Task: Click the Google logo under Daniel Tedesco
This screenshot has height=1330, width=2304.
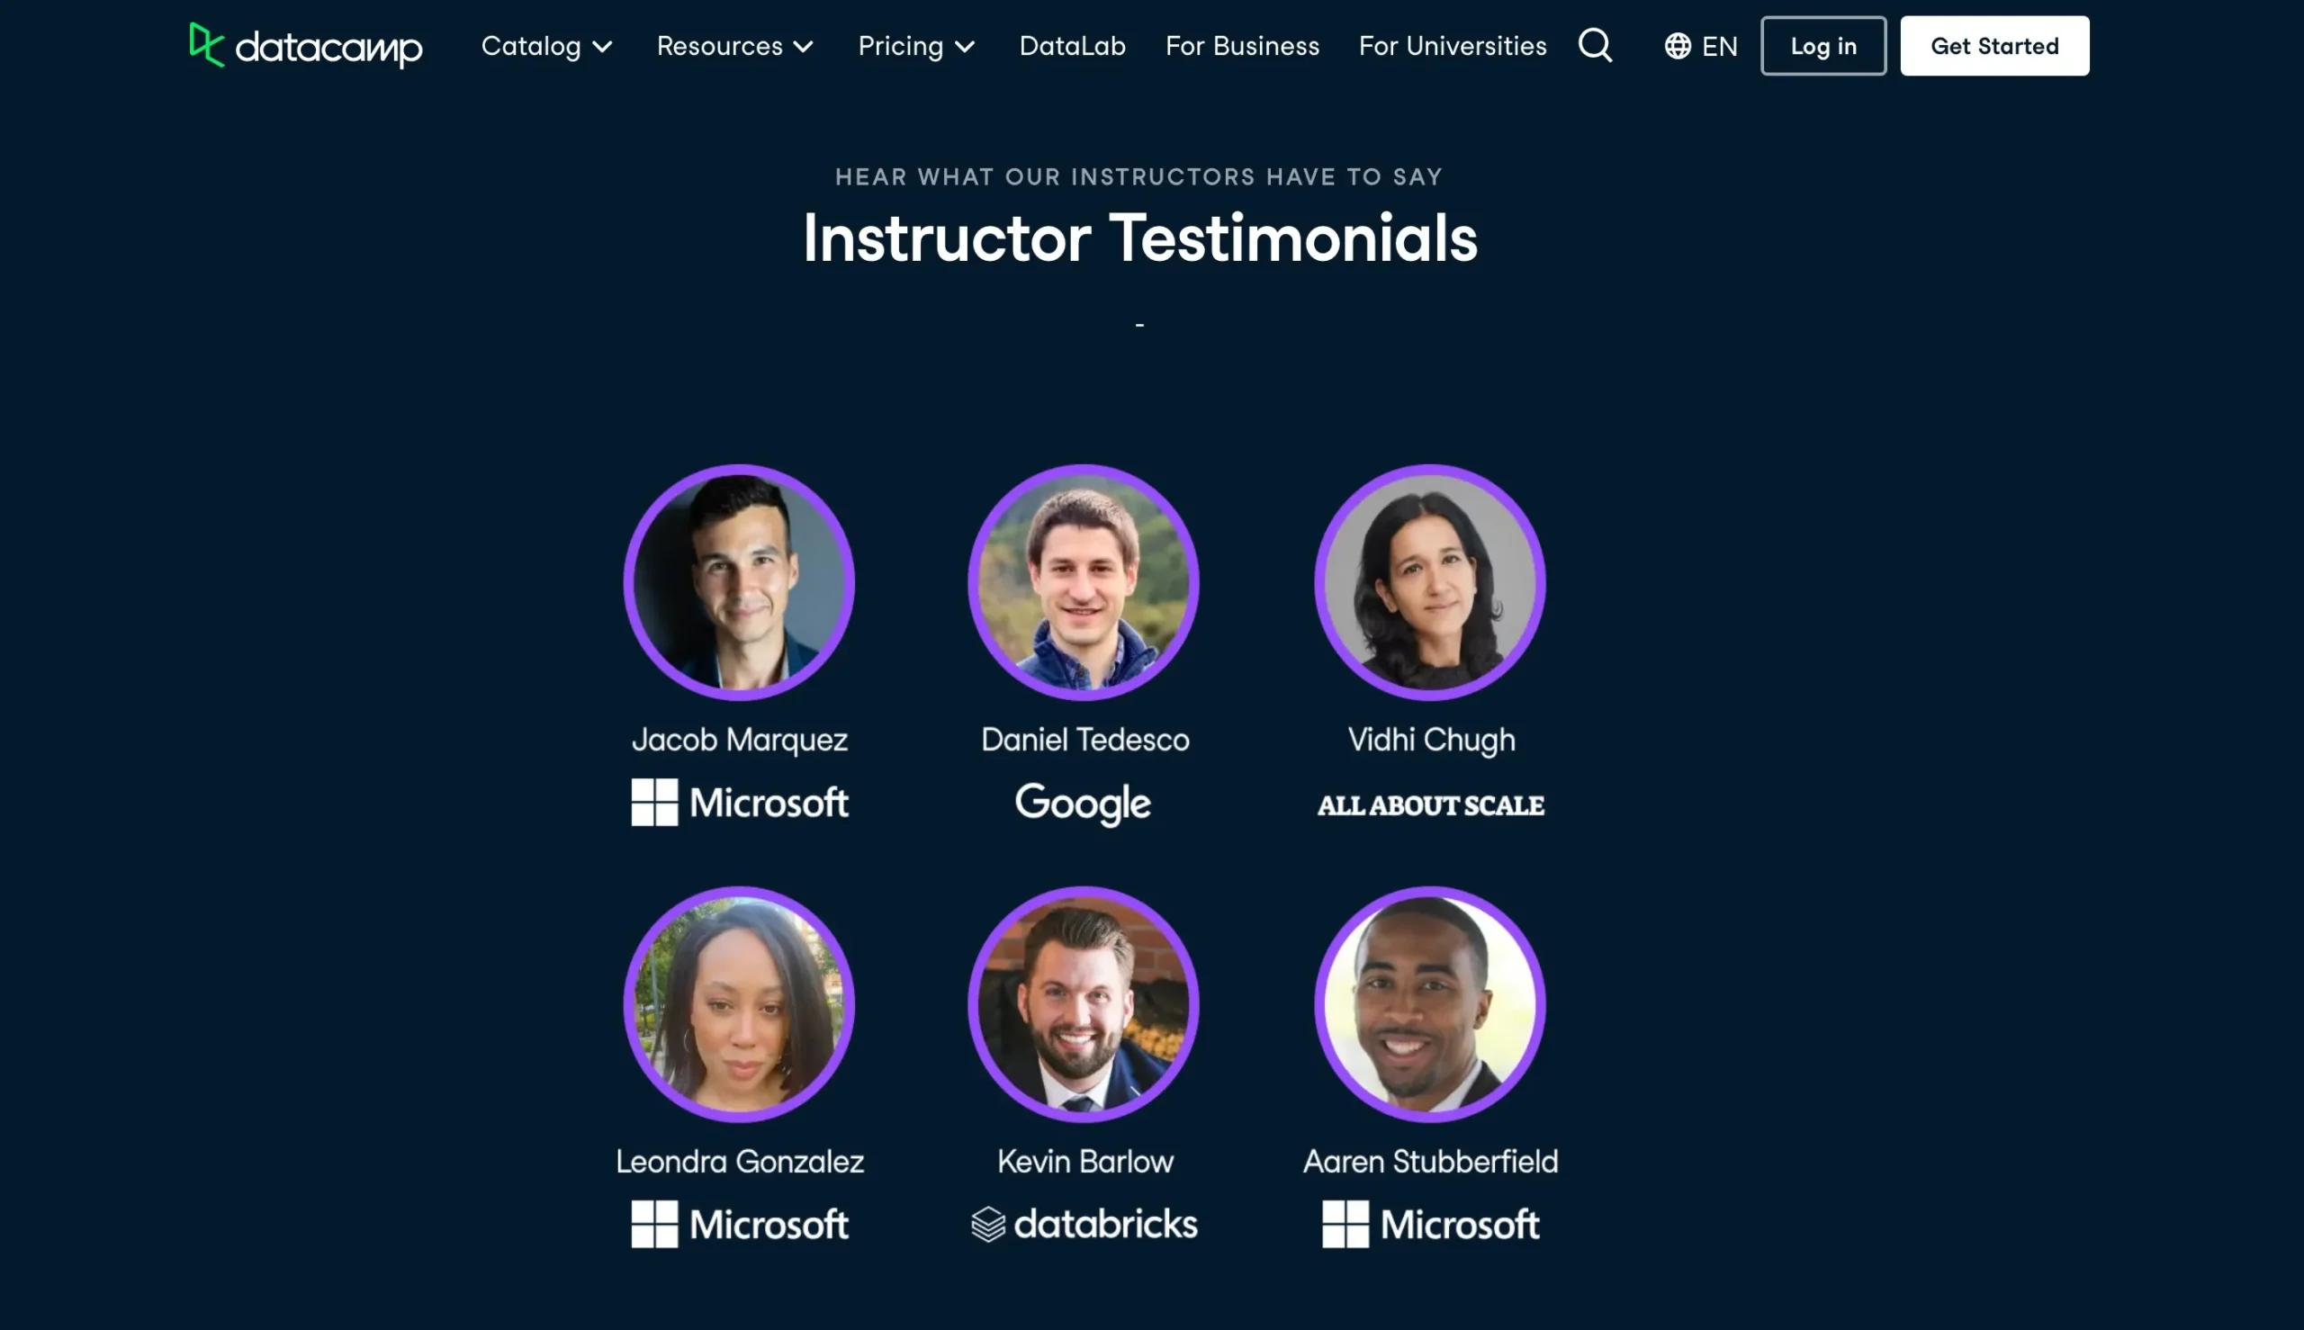Action: tap(1084, 803)
